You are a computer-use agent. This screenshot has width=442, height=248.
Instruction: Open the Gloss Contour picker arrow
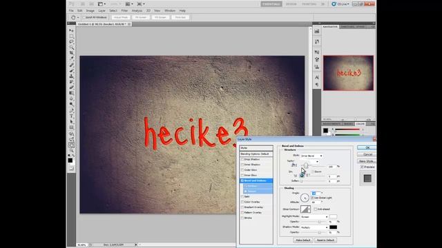click(x=309, y=209)
